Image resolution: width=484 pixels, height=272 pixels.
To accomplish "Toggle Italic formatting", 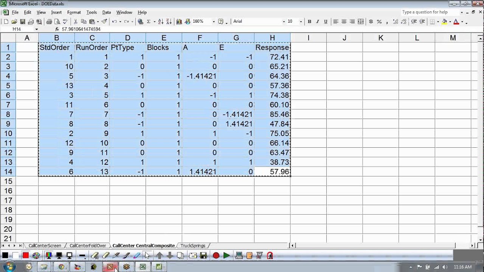I will [x=318, y=22].
